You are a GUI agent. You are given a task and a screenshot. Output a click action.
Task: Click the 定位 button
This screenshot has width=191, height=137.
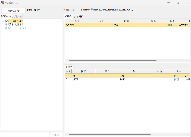pyautogui.click(x=57, y=135)
